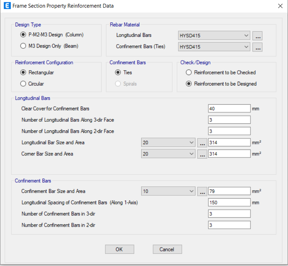The image size is (288, 266).
Task: Open the Corner Bar Size dropdown
Action: [168, 154]
